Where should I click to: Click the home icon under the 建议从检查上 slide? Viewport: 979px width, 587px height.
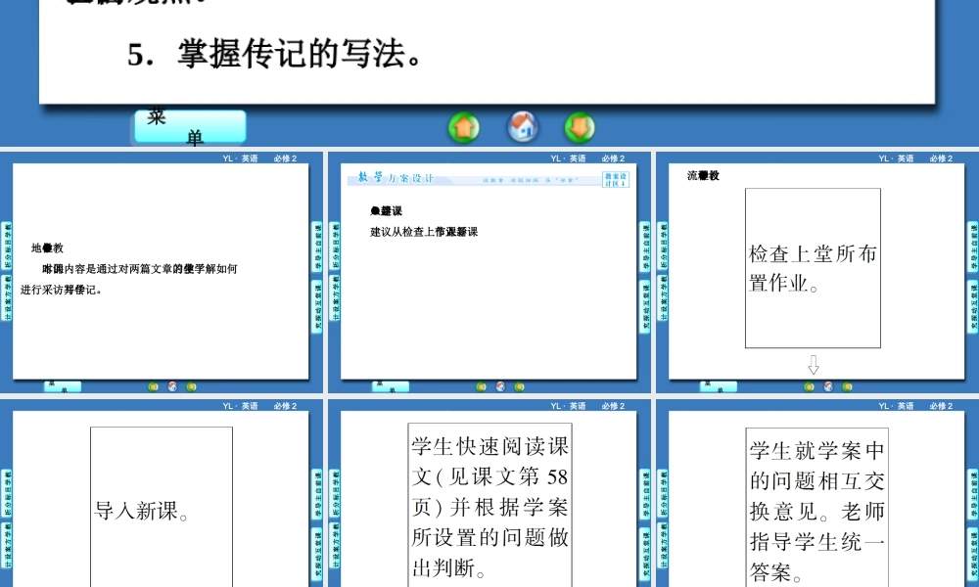[x=500, y=386]
